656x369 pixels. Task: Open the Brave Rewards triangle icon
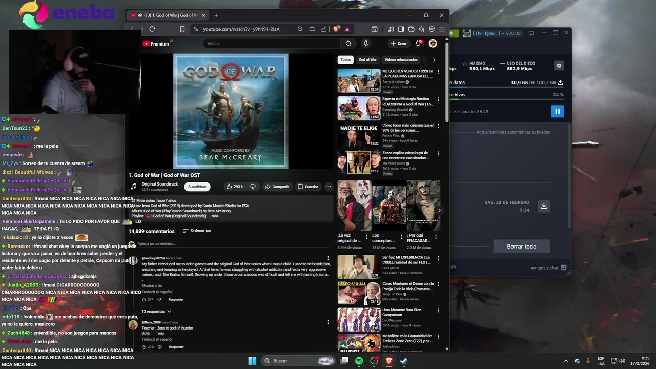pyautogui.click(x=347, y=29)
